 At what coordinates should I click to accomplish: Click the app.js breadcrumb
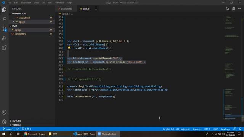tap(65, 14)
